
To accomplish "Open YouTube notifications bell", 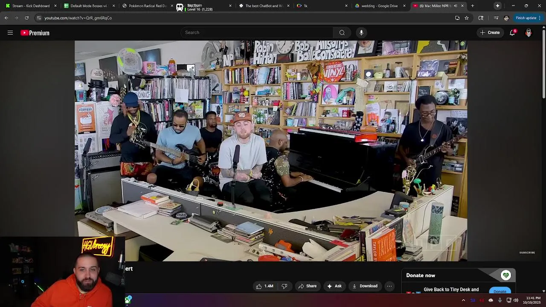I will coord(512,33).
